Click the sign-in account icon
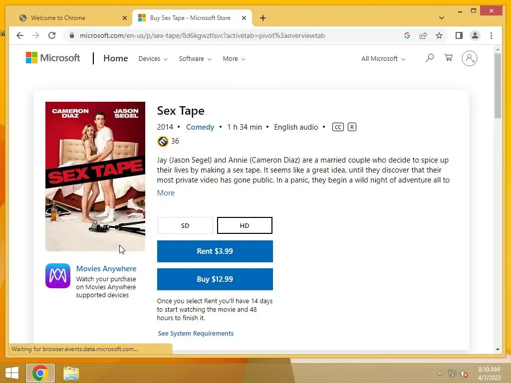Image resolution: width=511 pixels, height=383 pixels. [x=469, y=58]
